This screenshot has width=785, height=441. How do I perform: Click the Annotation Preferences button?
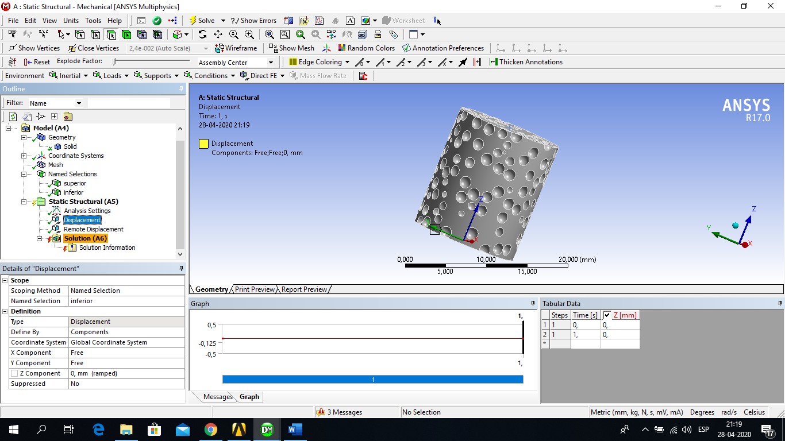[442, 48]
